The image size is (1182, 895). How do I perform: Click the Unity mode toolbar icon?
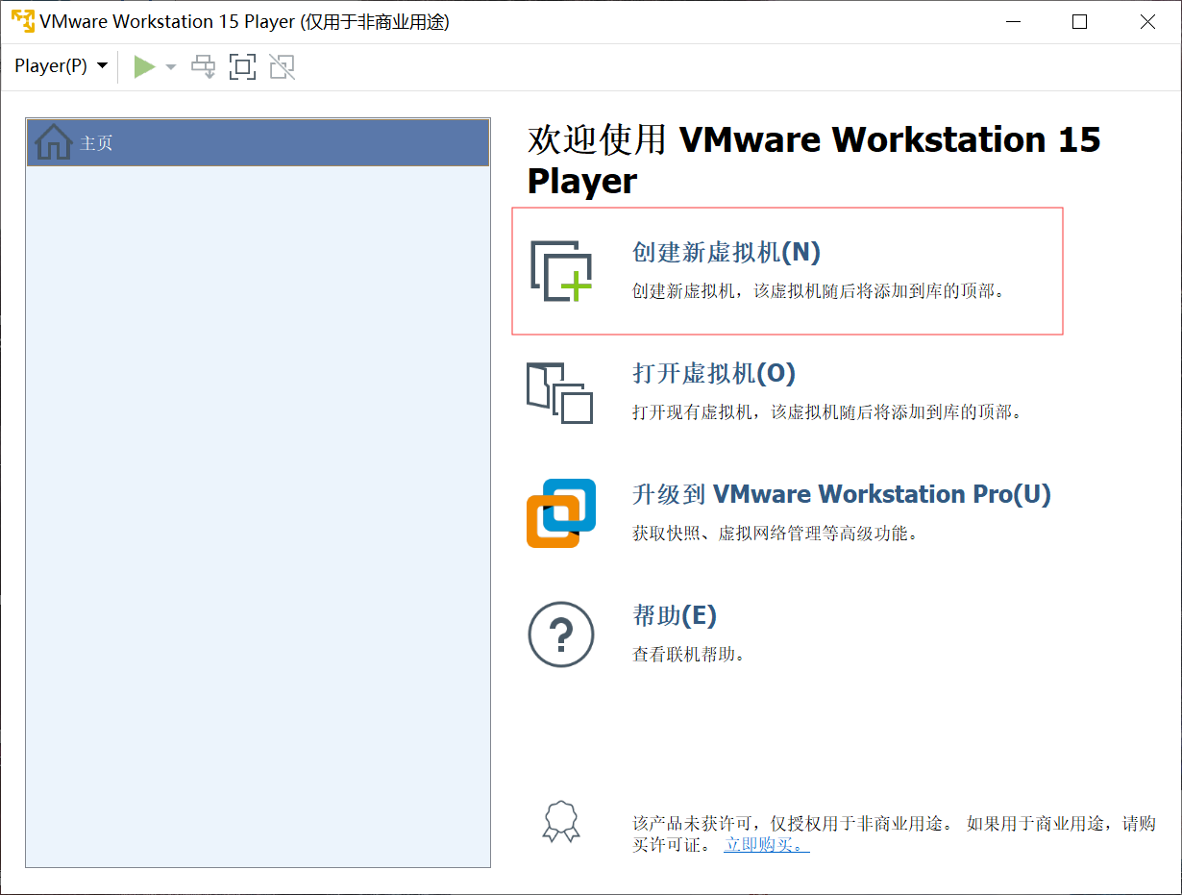282,66
